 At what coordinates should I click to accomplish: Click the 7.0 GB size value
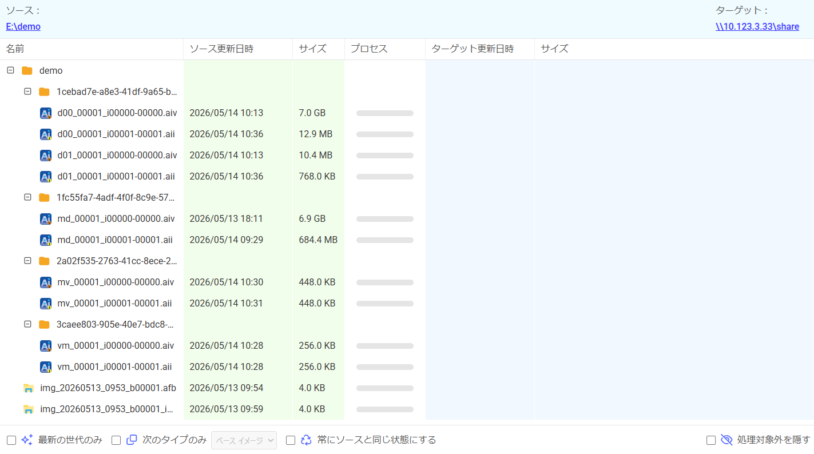click(x=312, y=113)
